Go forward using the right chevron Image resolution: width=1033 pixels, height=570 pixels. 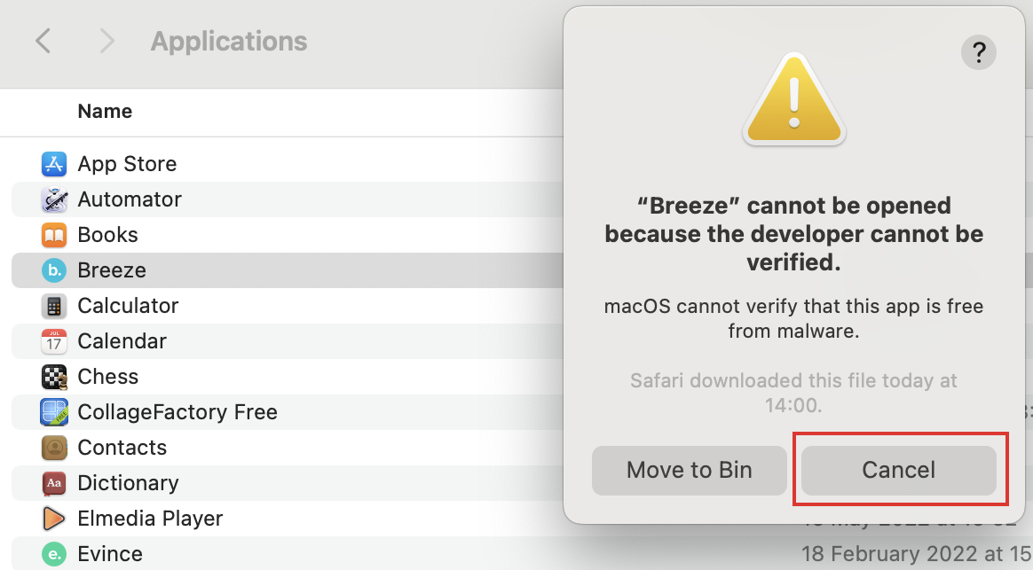pyautogui.click(x=107, y=41)
